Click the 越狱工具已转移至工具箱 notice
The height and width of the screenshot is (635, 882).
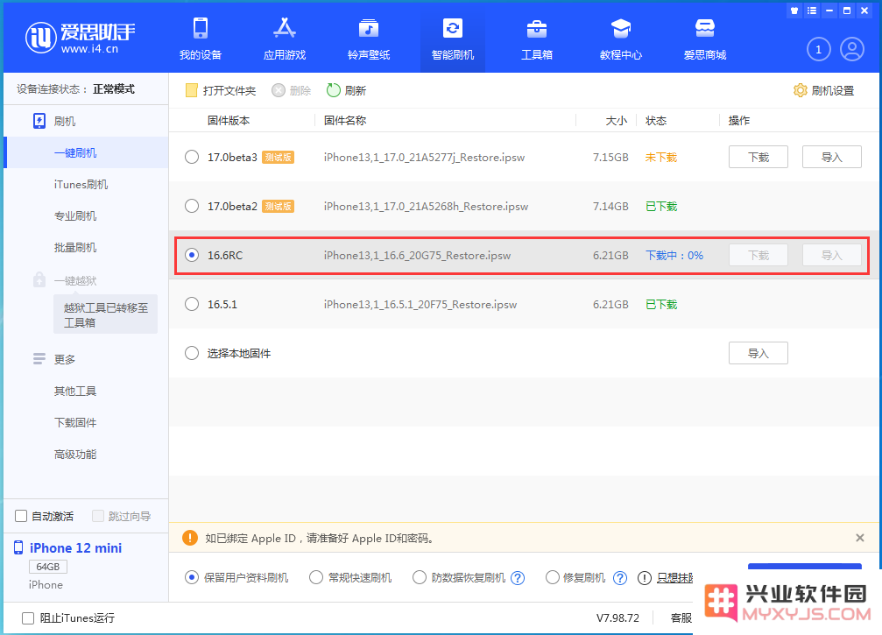pos(106,314)
